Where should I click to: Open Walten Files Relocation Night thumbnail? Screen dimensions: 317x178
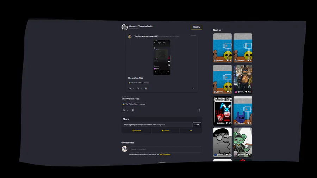(x=222, y=111)
